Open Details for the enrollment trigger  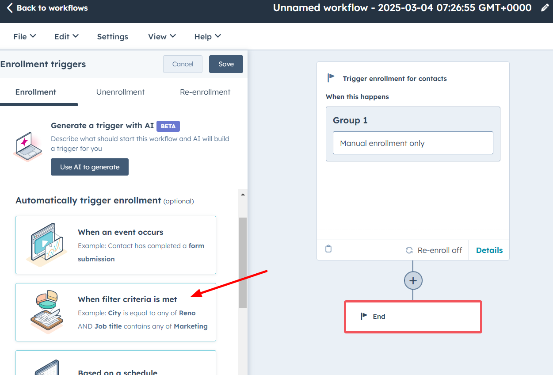tap(489, 250)
